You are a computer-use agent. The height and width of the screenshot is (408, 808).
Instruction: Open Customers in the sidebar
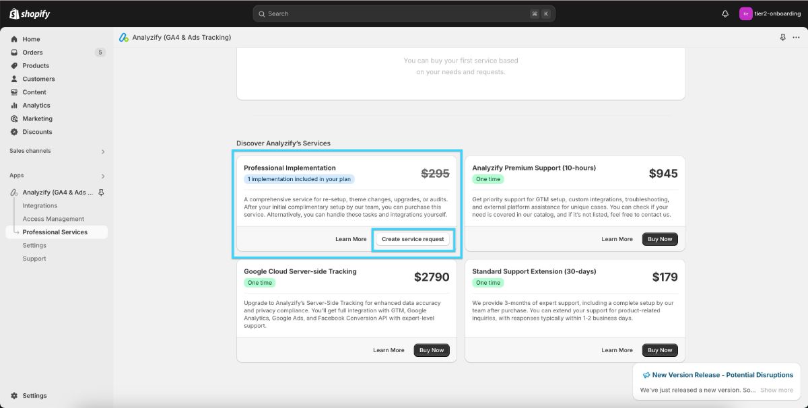coord(38,79)
